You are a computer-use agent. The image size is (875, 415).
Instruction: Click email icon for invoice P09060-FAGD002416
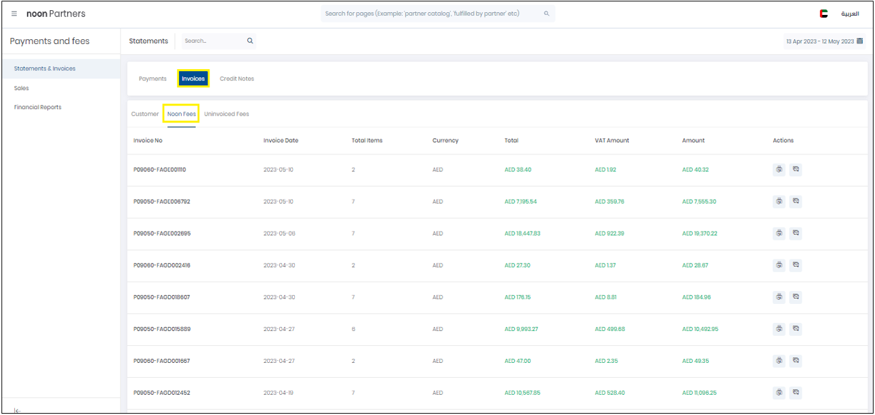(x=796, y=265)
